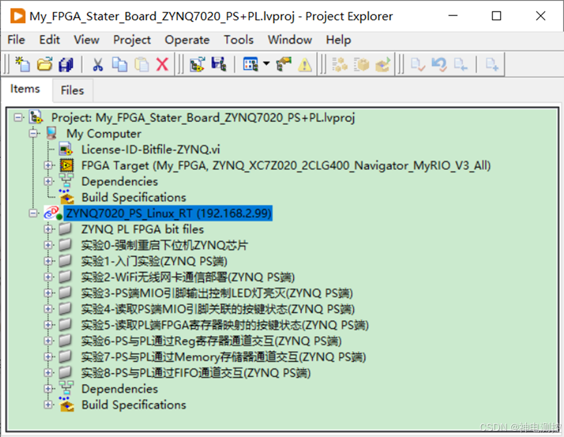
Task: Click the Save All toolbar icon
Action: point(66,64)
